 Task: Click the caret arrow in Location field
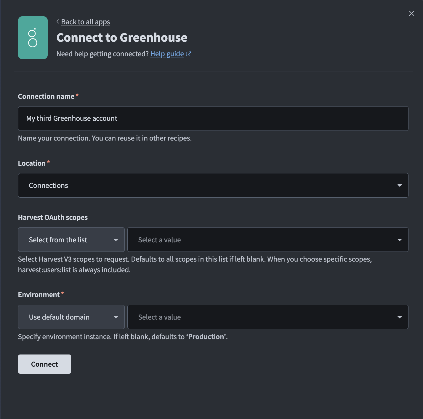400,186
